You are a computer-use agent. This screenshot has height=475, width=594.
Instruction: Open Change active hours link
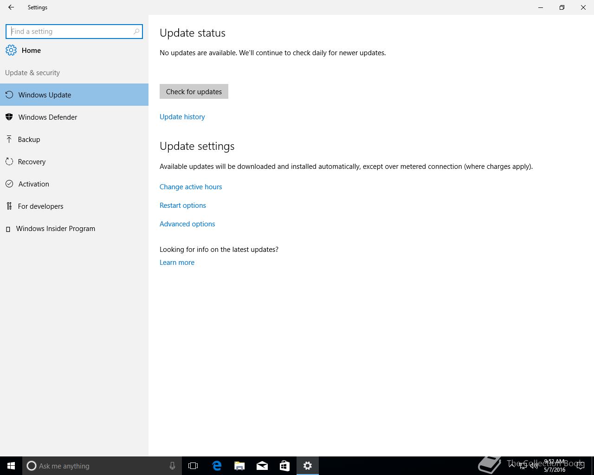coord(191,187)
